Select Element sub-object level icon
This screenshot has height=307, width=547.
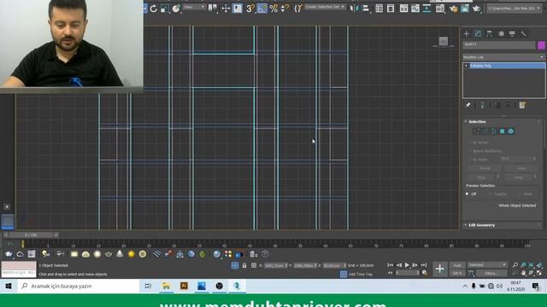(511, 131)
